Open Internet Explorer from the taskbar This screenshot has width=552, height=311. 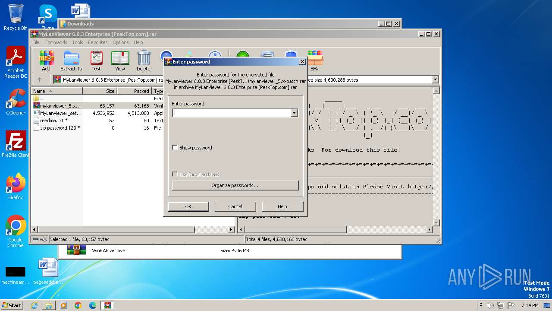click(x=34, y=305)
